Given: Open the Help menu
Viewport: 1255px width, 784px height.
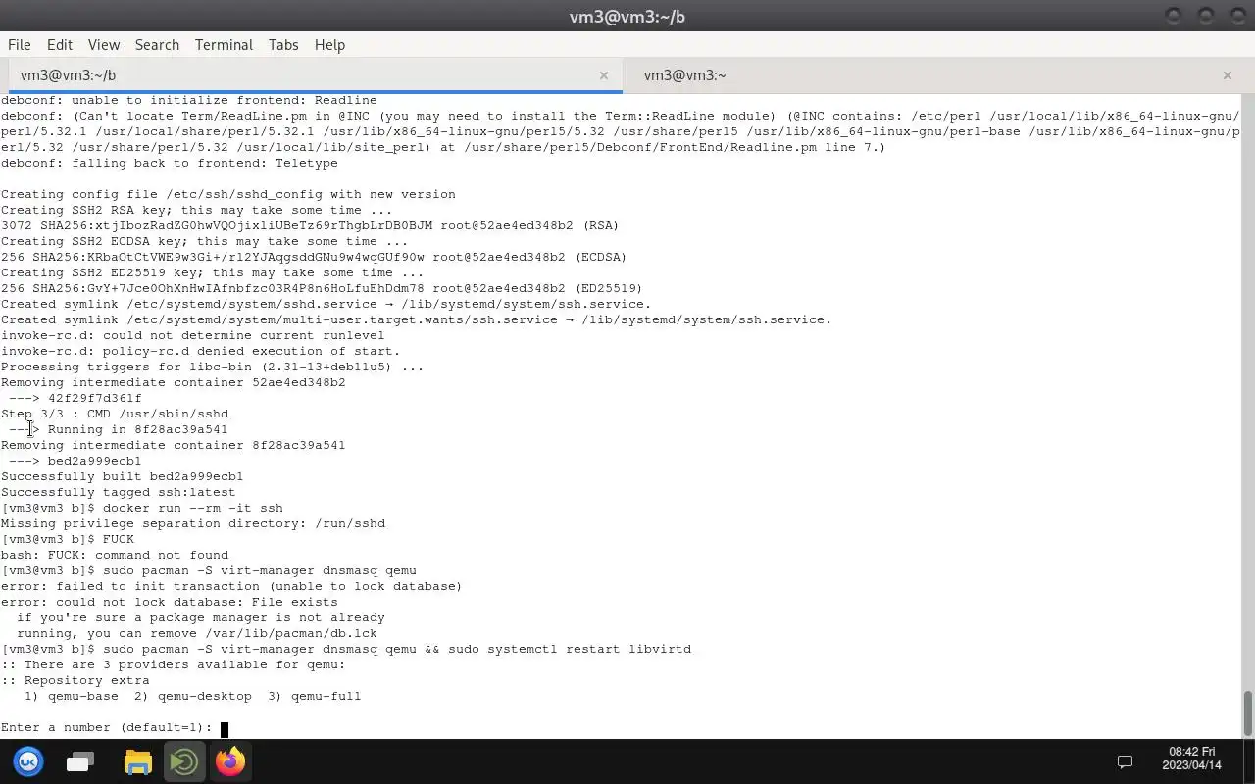Looking at the screenshot, I should pos(329,45).
